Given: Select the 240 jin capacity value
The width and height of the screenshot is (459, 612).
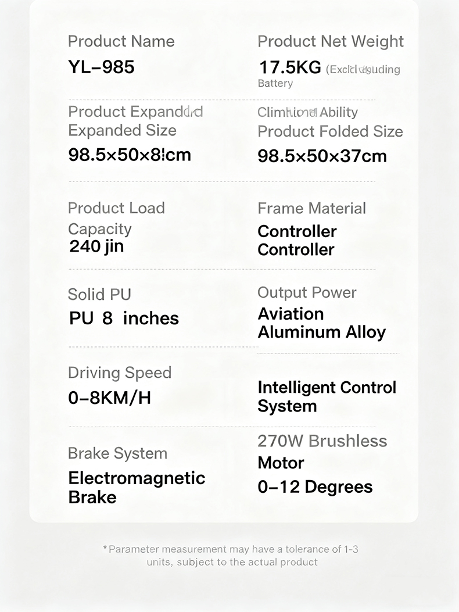Looking at the screenshot, I should [96, 246].
